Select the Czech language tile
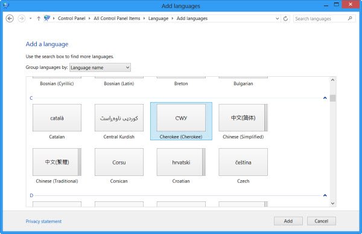Viewport: 362px width, 234px height. 243,166
